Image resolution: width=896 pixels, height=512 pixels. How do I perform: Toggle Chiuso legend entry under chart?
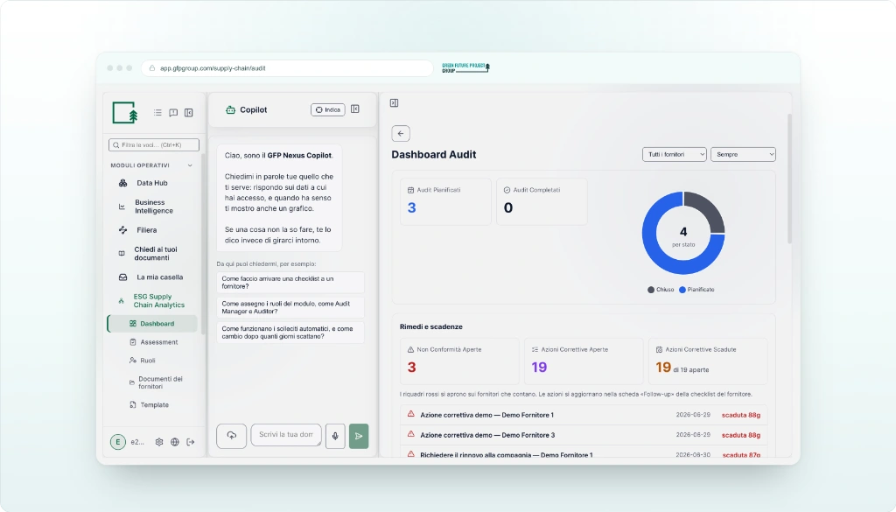click(661, 290)
